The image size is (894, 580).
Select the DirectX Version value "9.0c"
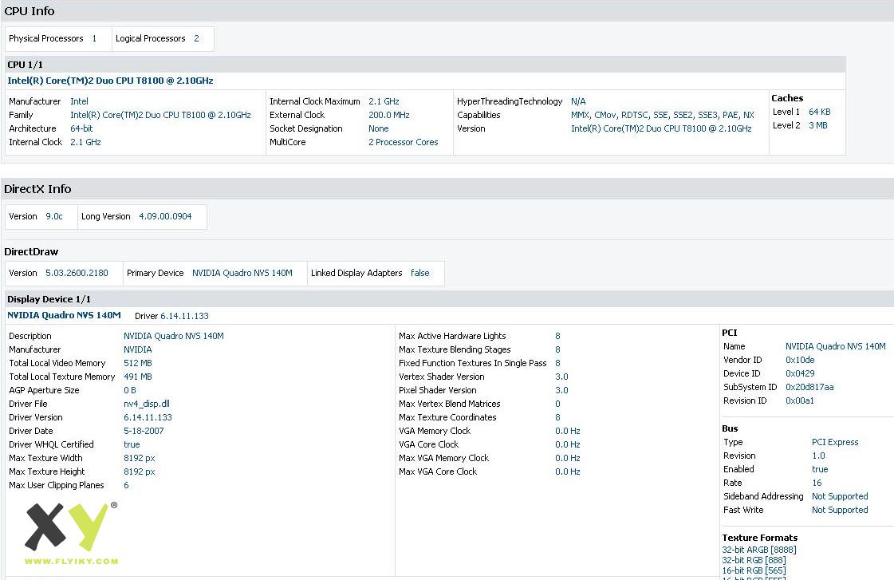coord(54,217)
